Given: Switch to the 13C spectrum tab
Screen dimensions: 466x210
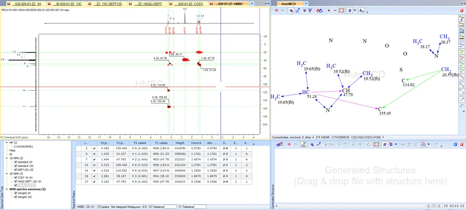Looking at the screenshot, I should coord(68,4).
